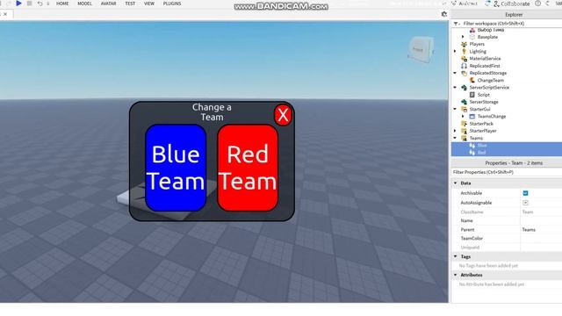Open the MODEL ribbon tab
The width and height of the screenshot is (562, 316).
click(84, 4)
